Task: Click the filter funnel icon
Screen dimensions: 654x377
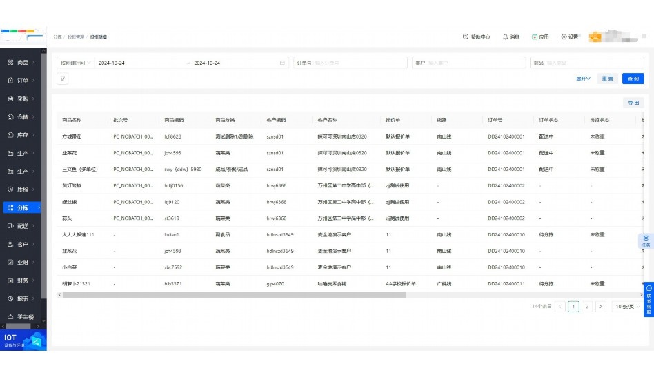Action: [x=63, y=79]
